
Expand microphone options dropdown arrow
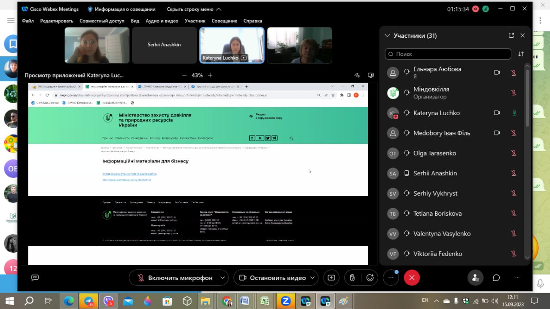[223, 278]
